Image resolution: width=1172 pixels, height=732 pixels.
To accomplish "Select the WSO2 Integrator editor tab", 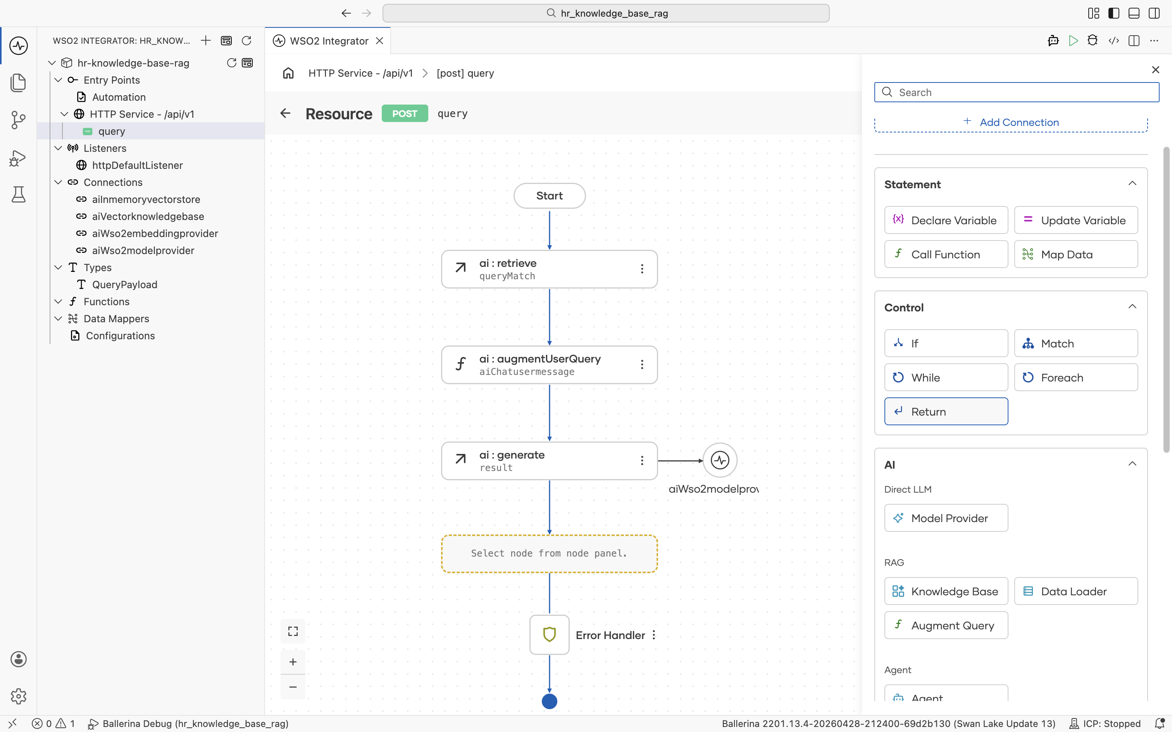I will tap(328, 41).
